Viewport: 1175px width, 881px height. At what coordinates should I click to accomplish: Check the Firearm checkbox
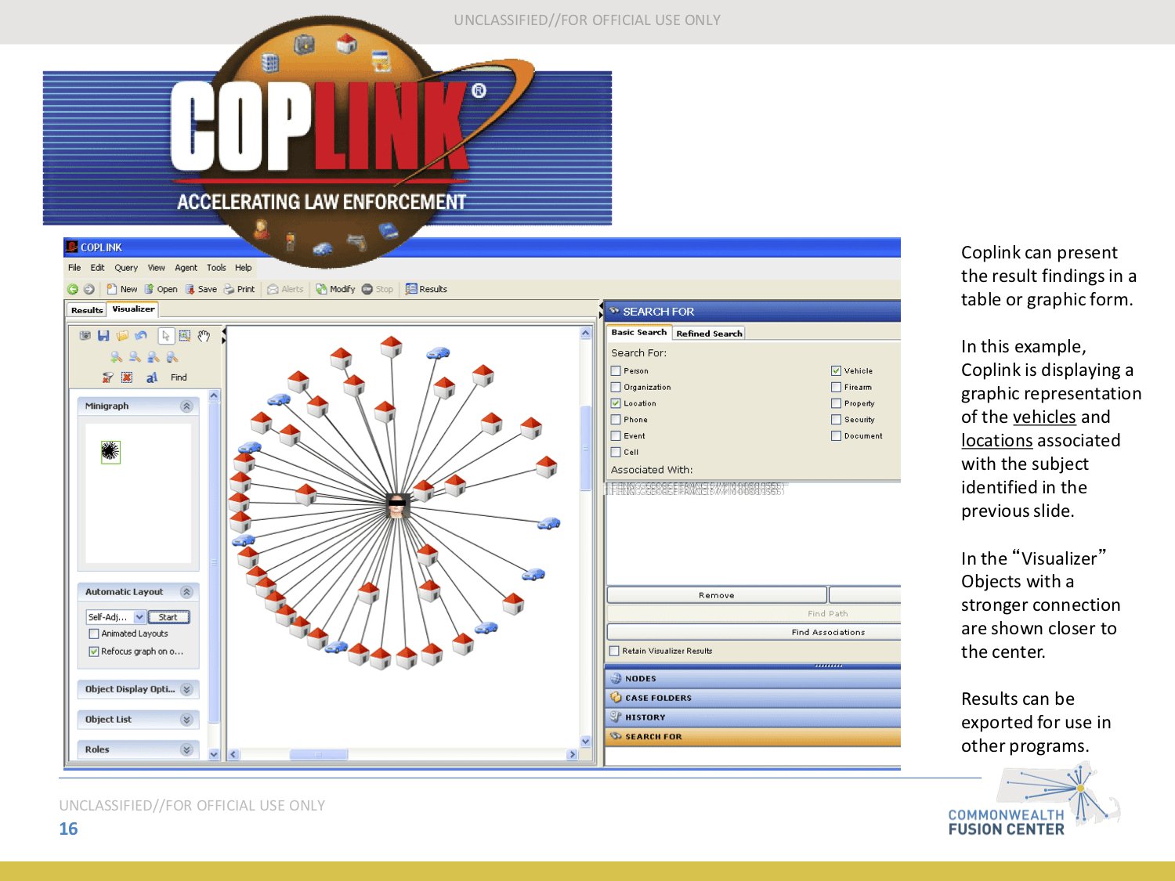tap(837, 387)
